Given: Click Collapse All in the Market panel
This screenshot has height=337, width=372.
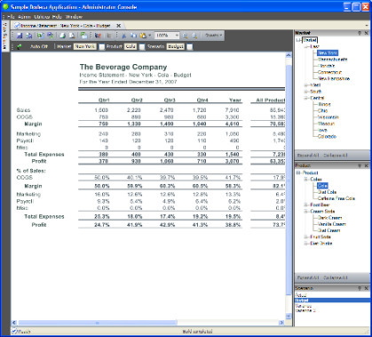Looking at the screenshot, I should click(336, 156).
